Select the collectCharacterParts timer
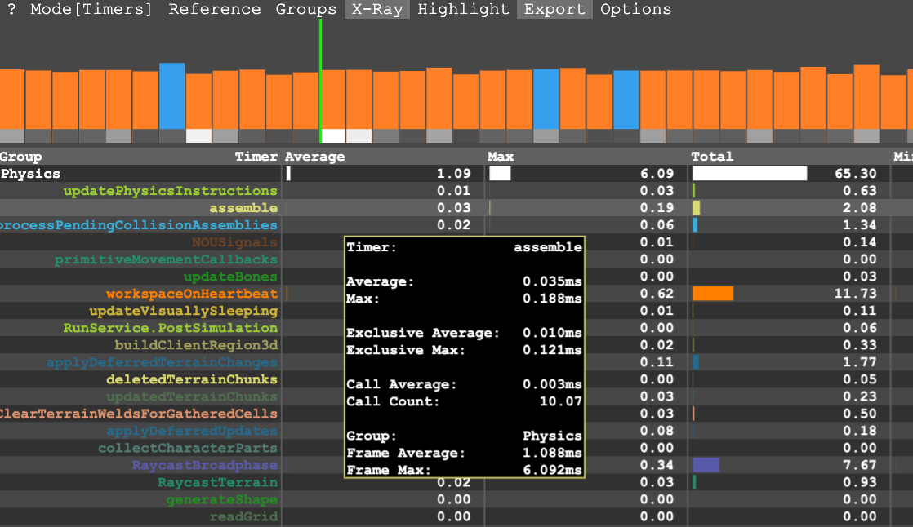913x527 pixels. pyautogui.click(x=188, y=448)
